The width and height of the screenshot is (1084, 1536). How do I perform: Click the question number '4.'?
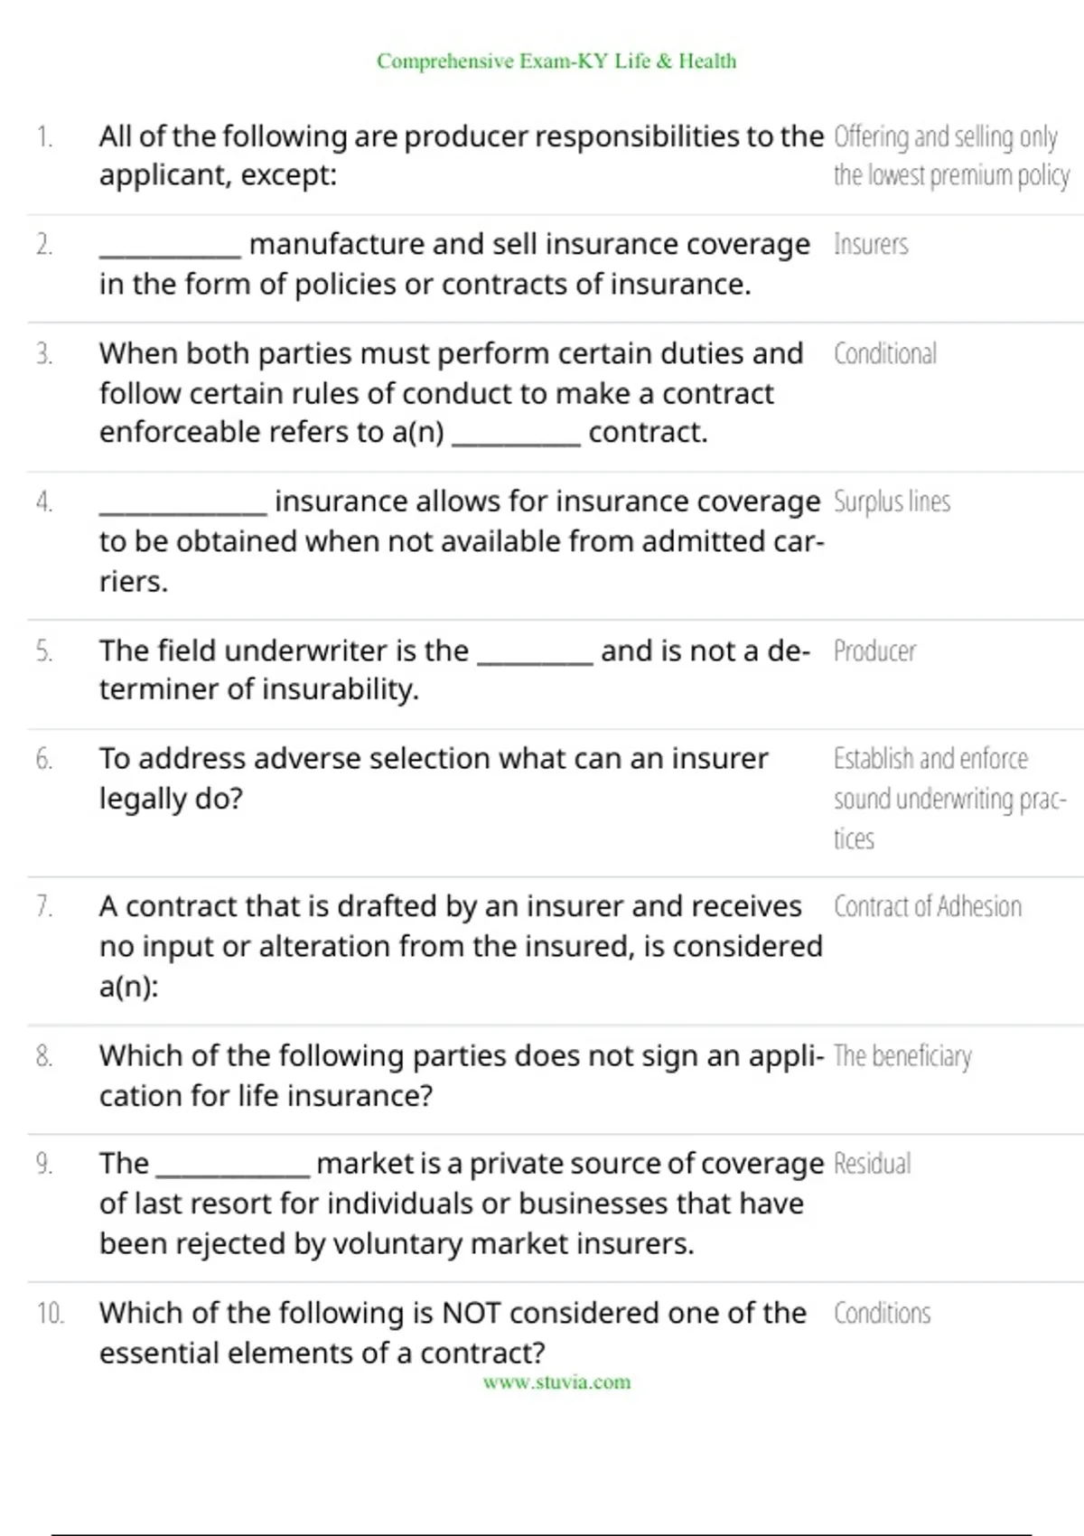click(44, 501)
